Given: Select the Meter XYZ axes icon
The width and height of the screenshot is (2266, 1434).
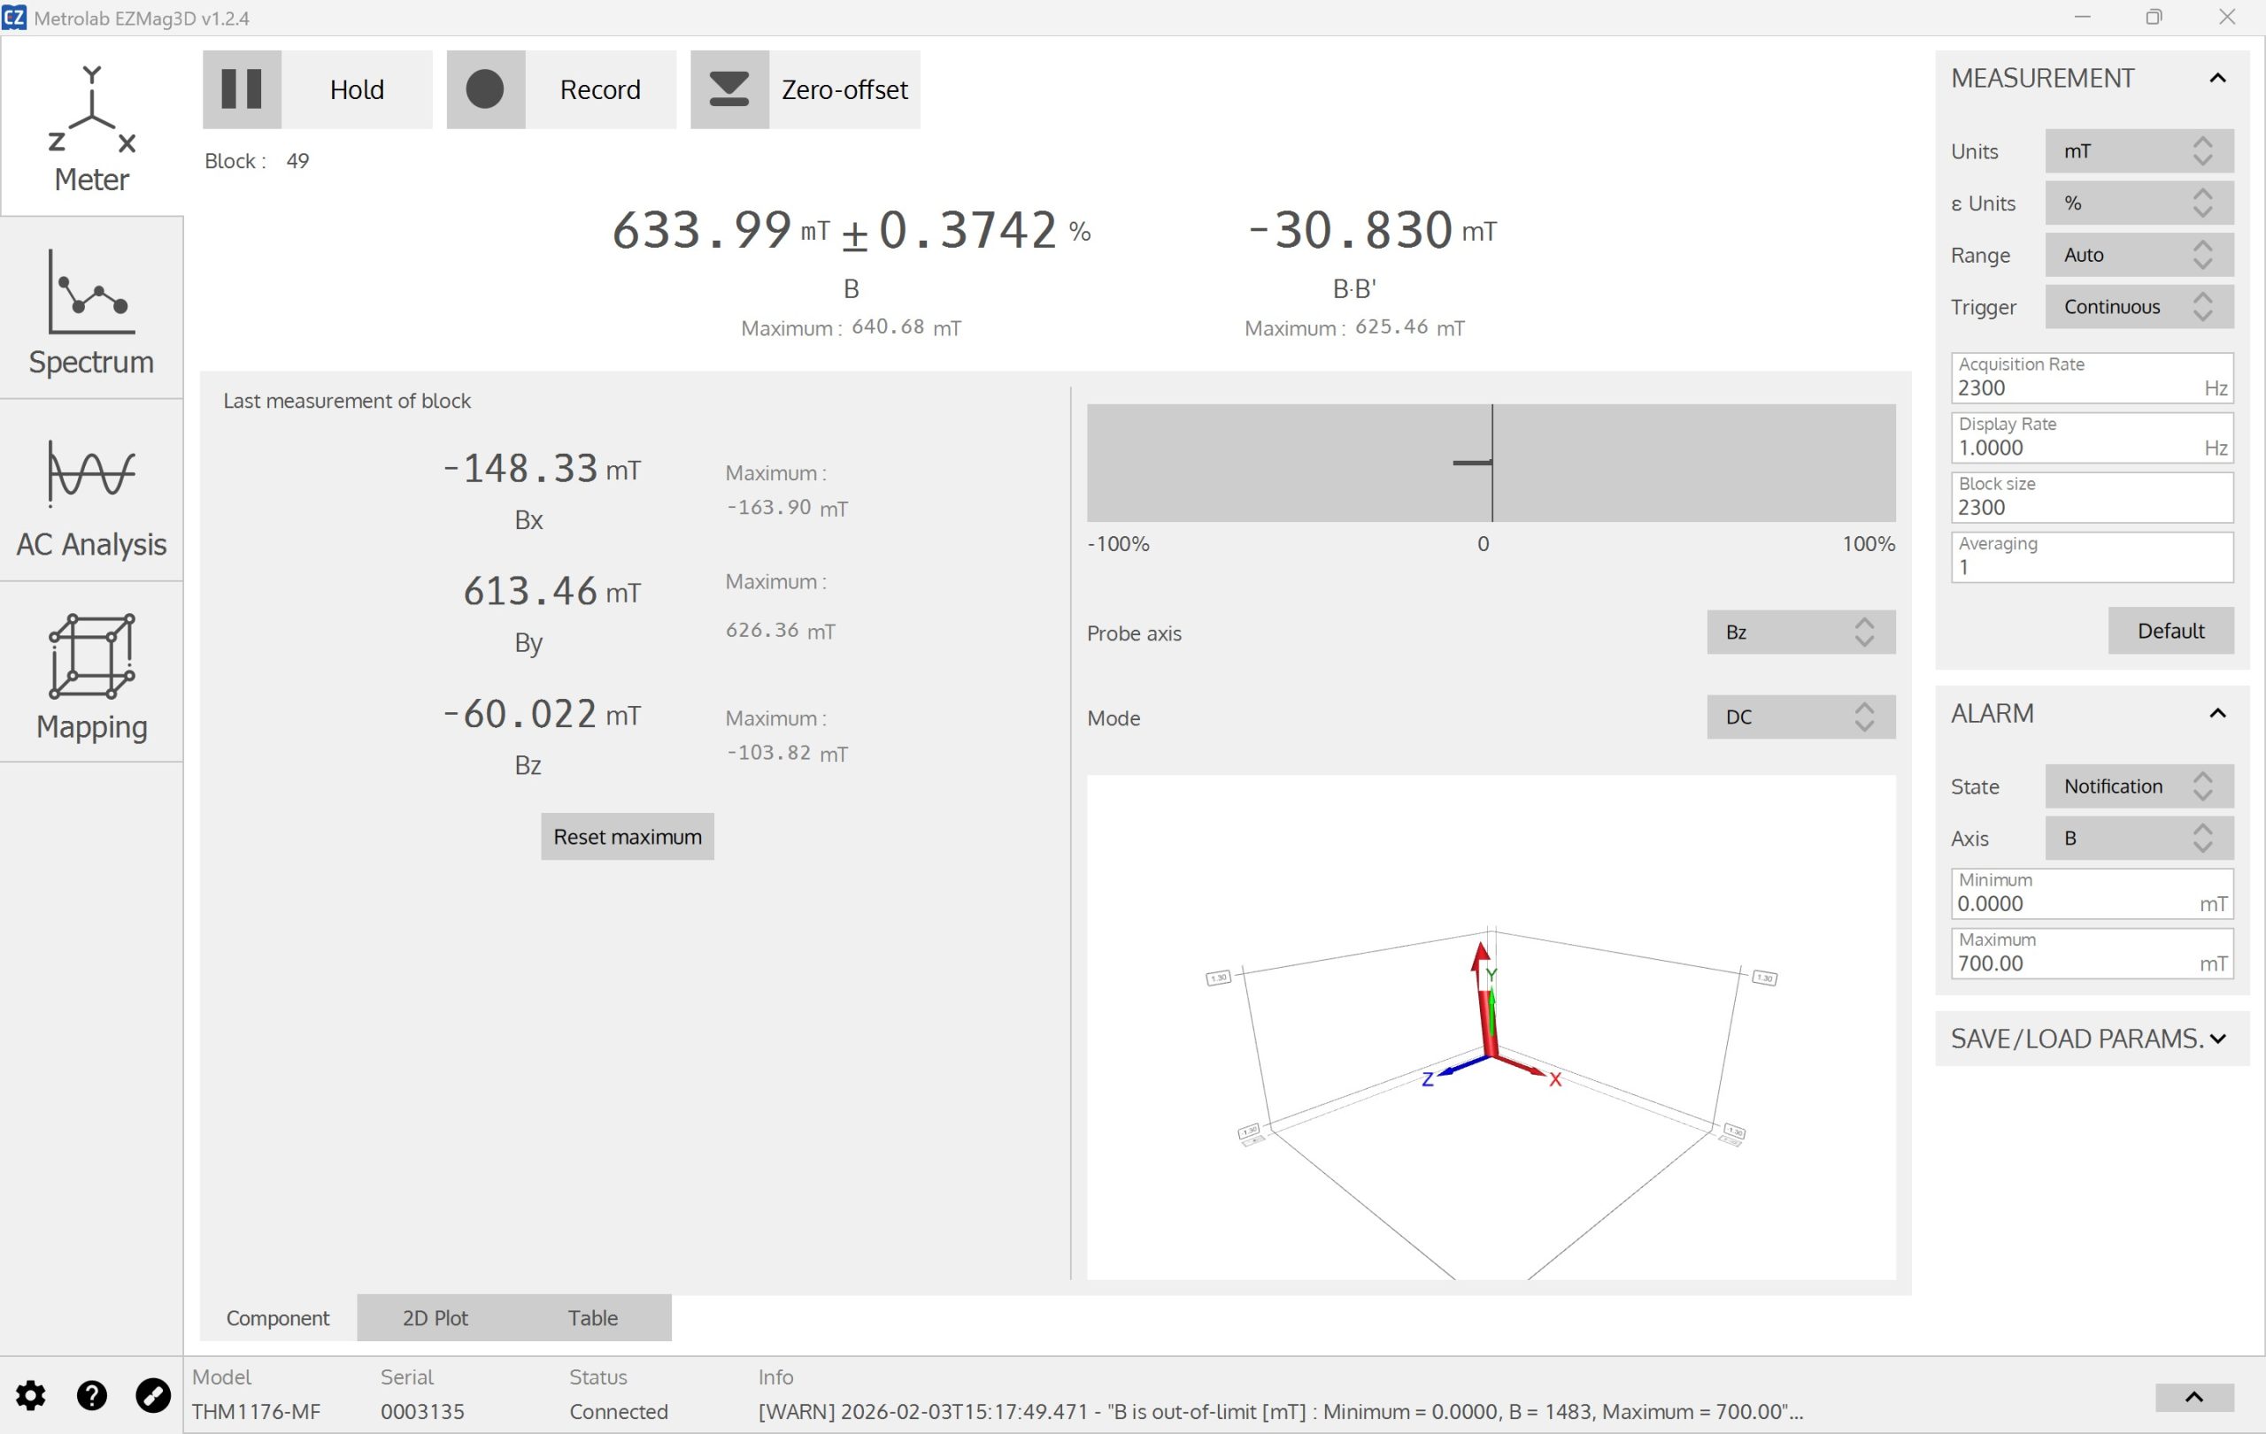Looking at the screenshot, I should (91, 110).
